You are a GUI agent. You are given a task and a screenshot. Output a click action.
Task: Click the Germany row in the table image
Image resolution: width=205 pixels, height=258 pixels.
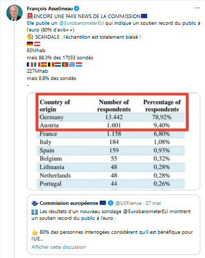111,117
